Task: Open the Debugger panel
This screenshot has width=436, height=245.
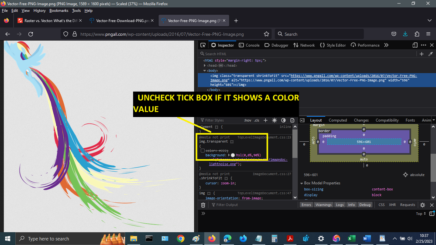Action: 276,45
